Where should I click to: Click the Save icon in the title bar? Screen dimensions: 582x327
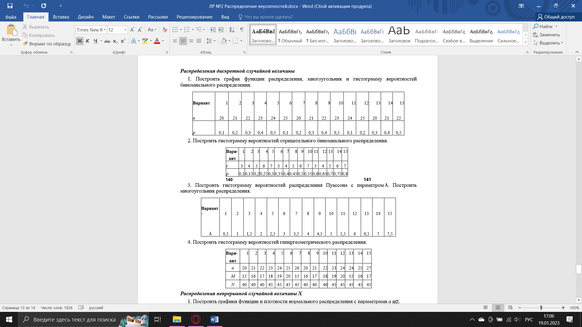(10, 6)
